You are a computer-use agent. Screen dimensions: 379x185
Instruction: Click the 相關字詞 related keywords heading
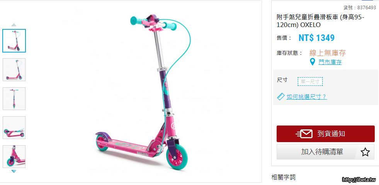(x=284, y=178)
